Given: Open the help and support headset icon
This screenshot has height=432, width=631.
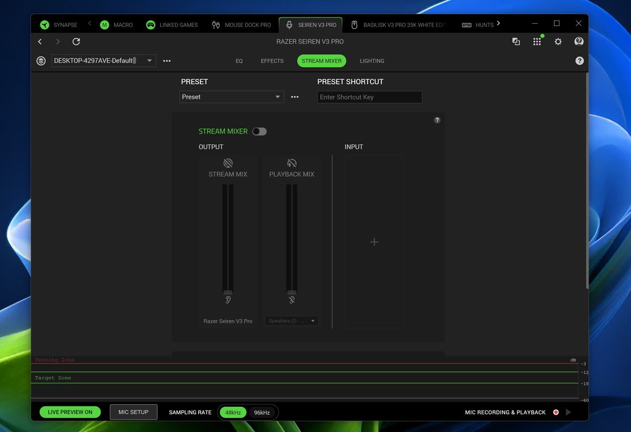Looking at the screenshot, I should [x=579, y=42].
